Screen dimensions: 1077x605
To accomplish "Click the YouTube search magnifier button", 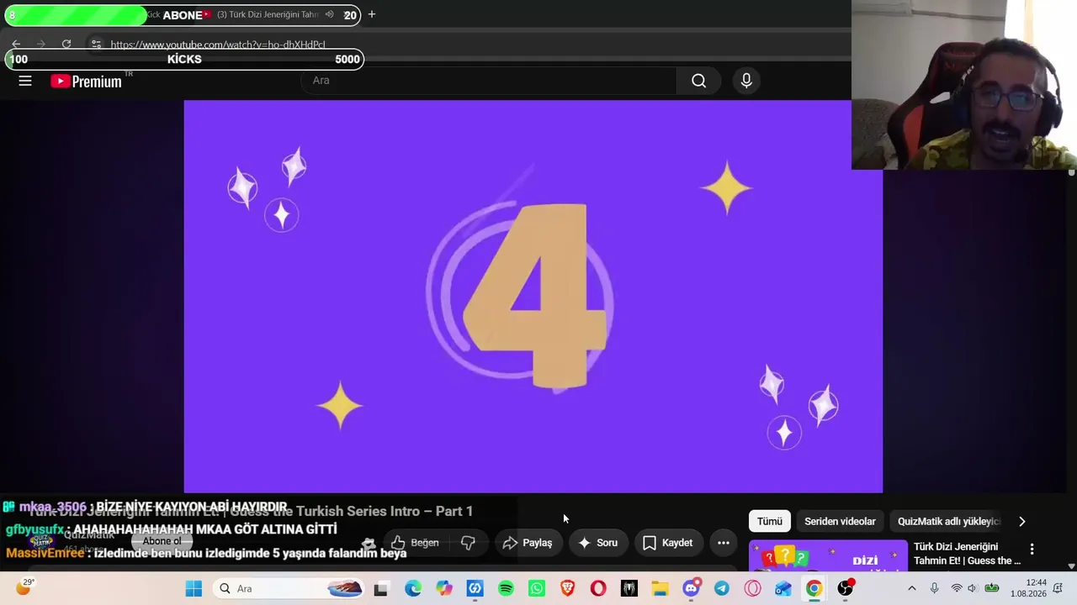I will coord(698,81).
